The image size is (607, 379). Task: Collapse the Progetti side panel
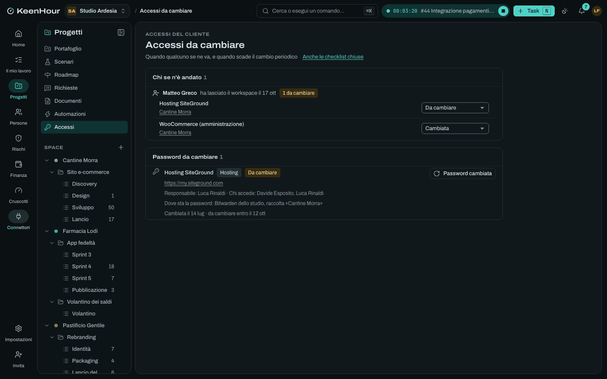121,32
